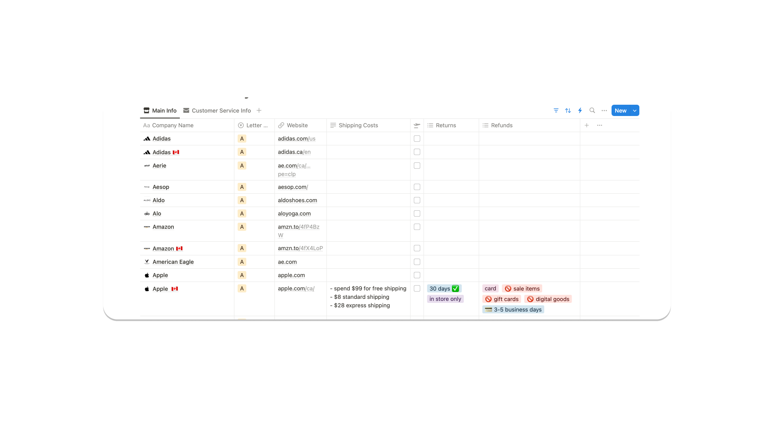Image resolution: width=774 pixels, height=435 pixels.
Task: Open the American Eagle company page
Action: coord(173,262)
